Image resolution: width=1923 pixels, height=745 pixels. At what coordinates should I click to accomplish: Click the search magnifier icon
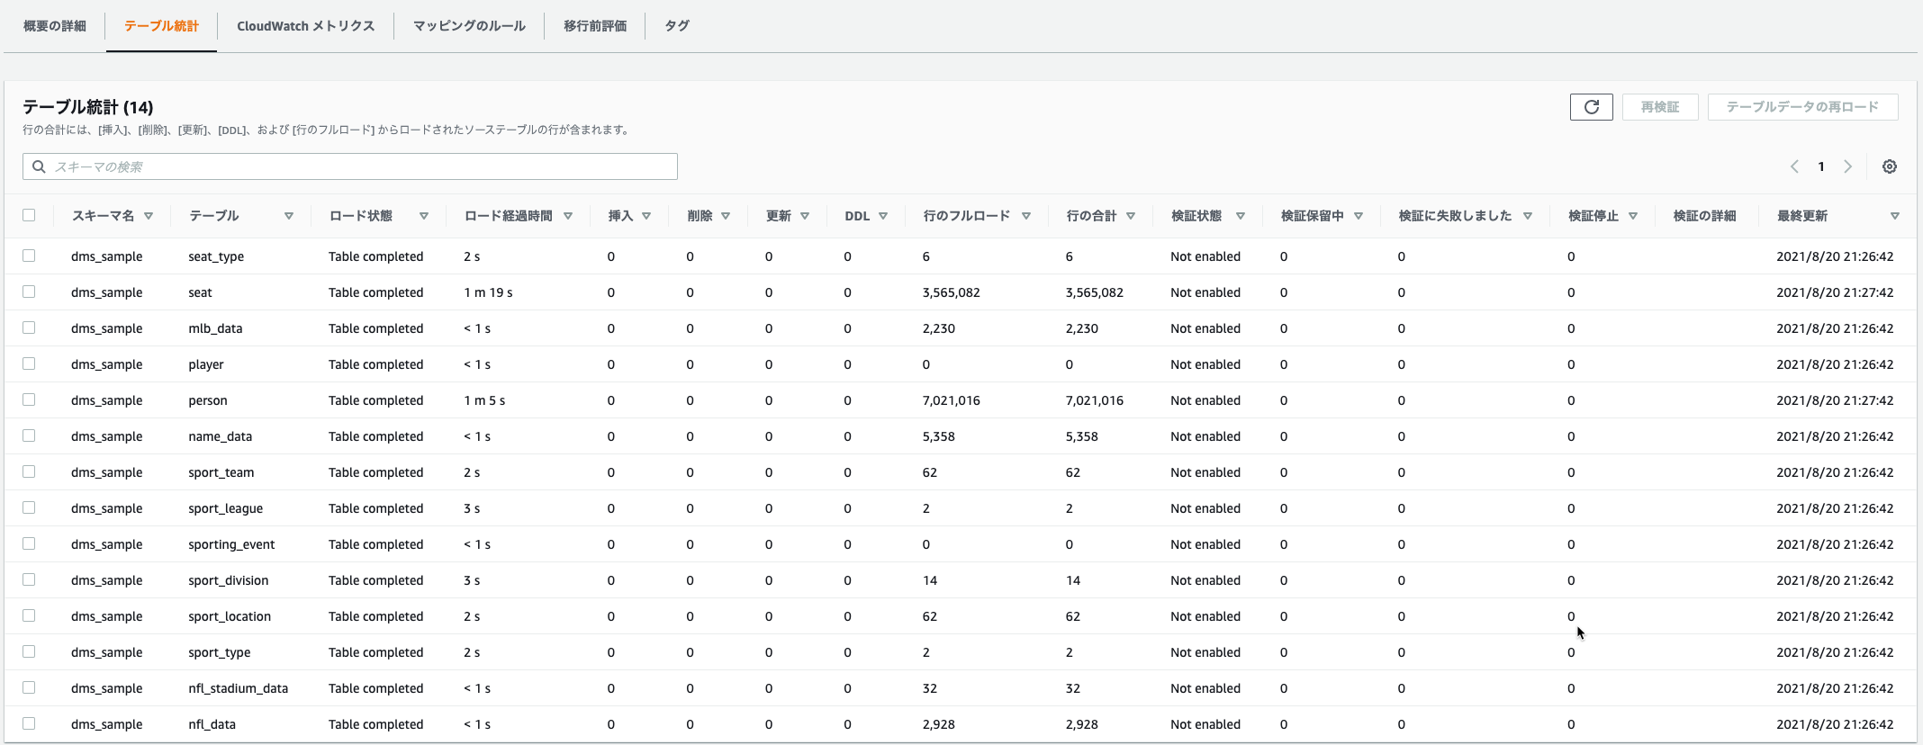coord(39,166)
